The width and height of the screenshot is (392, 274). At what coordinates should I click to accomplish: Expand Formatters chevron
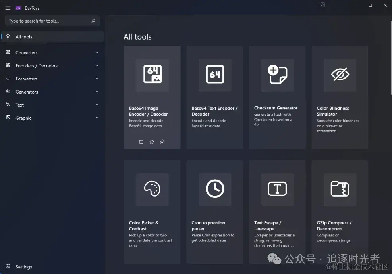coord(97,79)
